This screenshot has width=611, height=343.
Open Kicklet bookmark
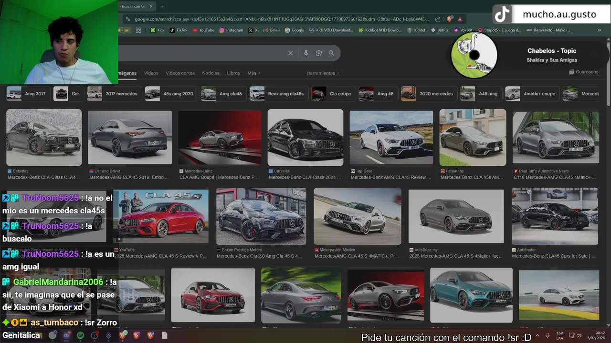[x=416, y=30]
